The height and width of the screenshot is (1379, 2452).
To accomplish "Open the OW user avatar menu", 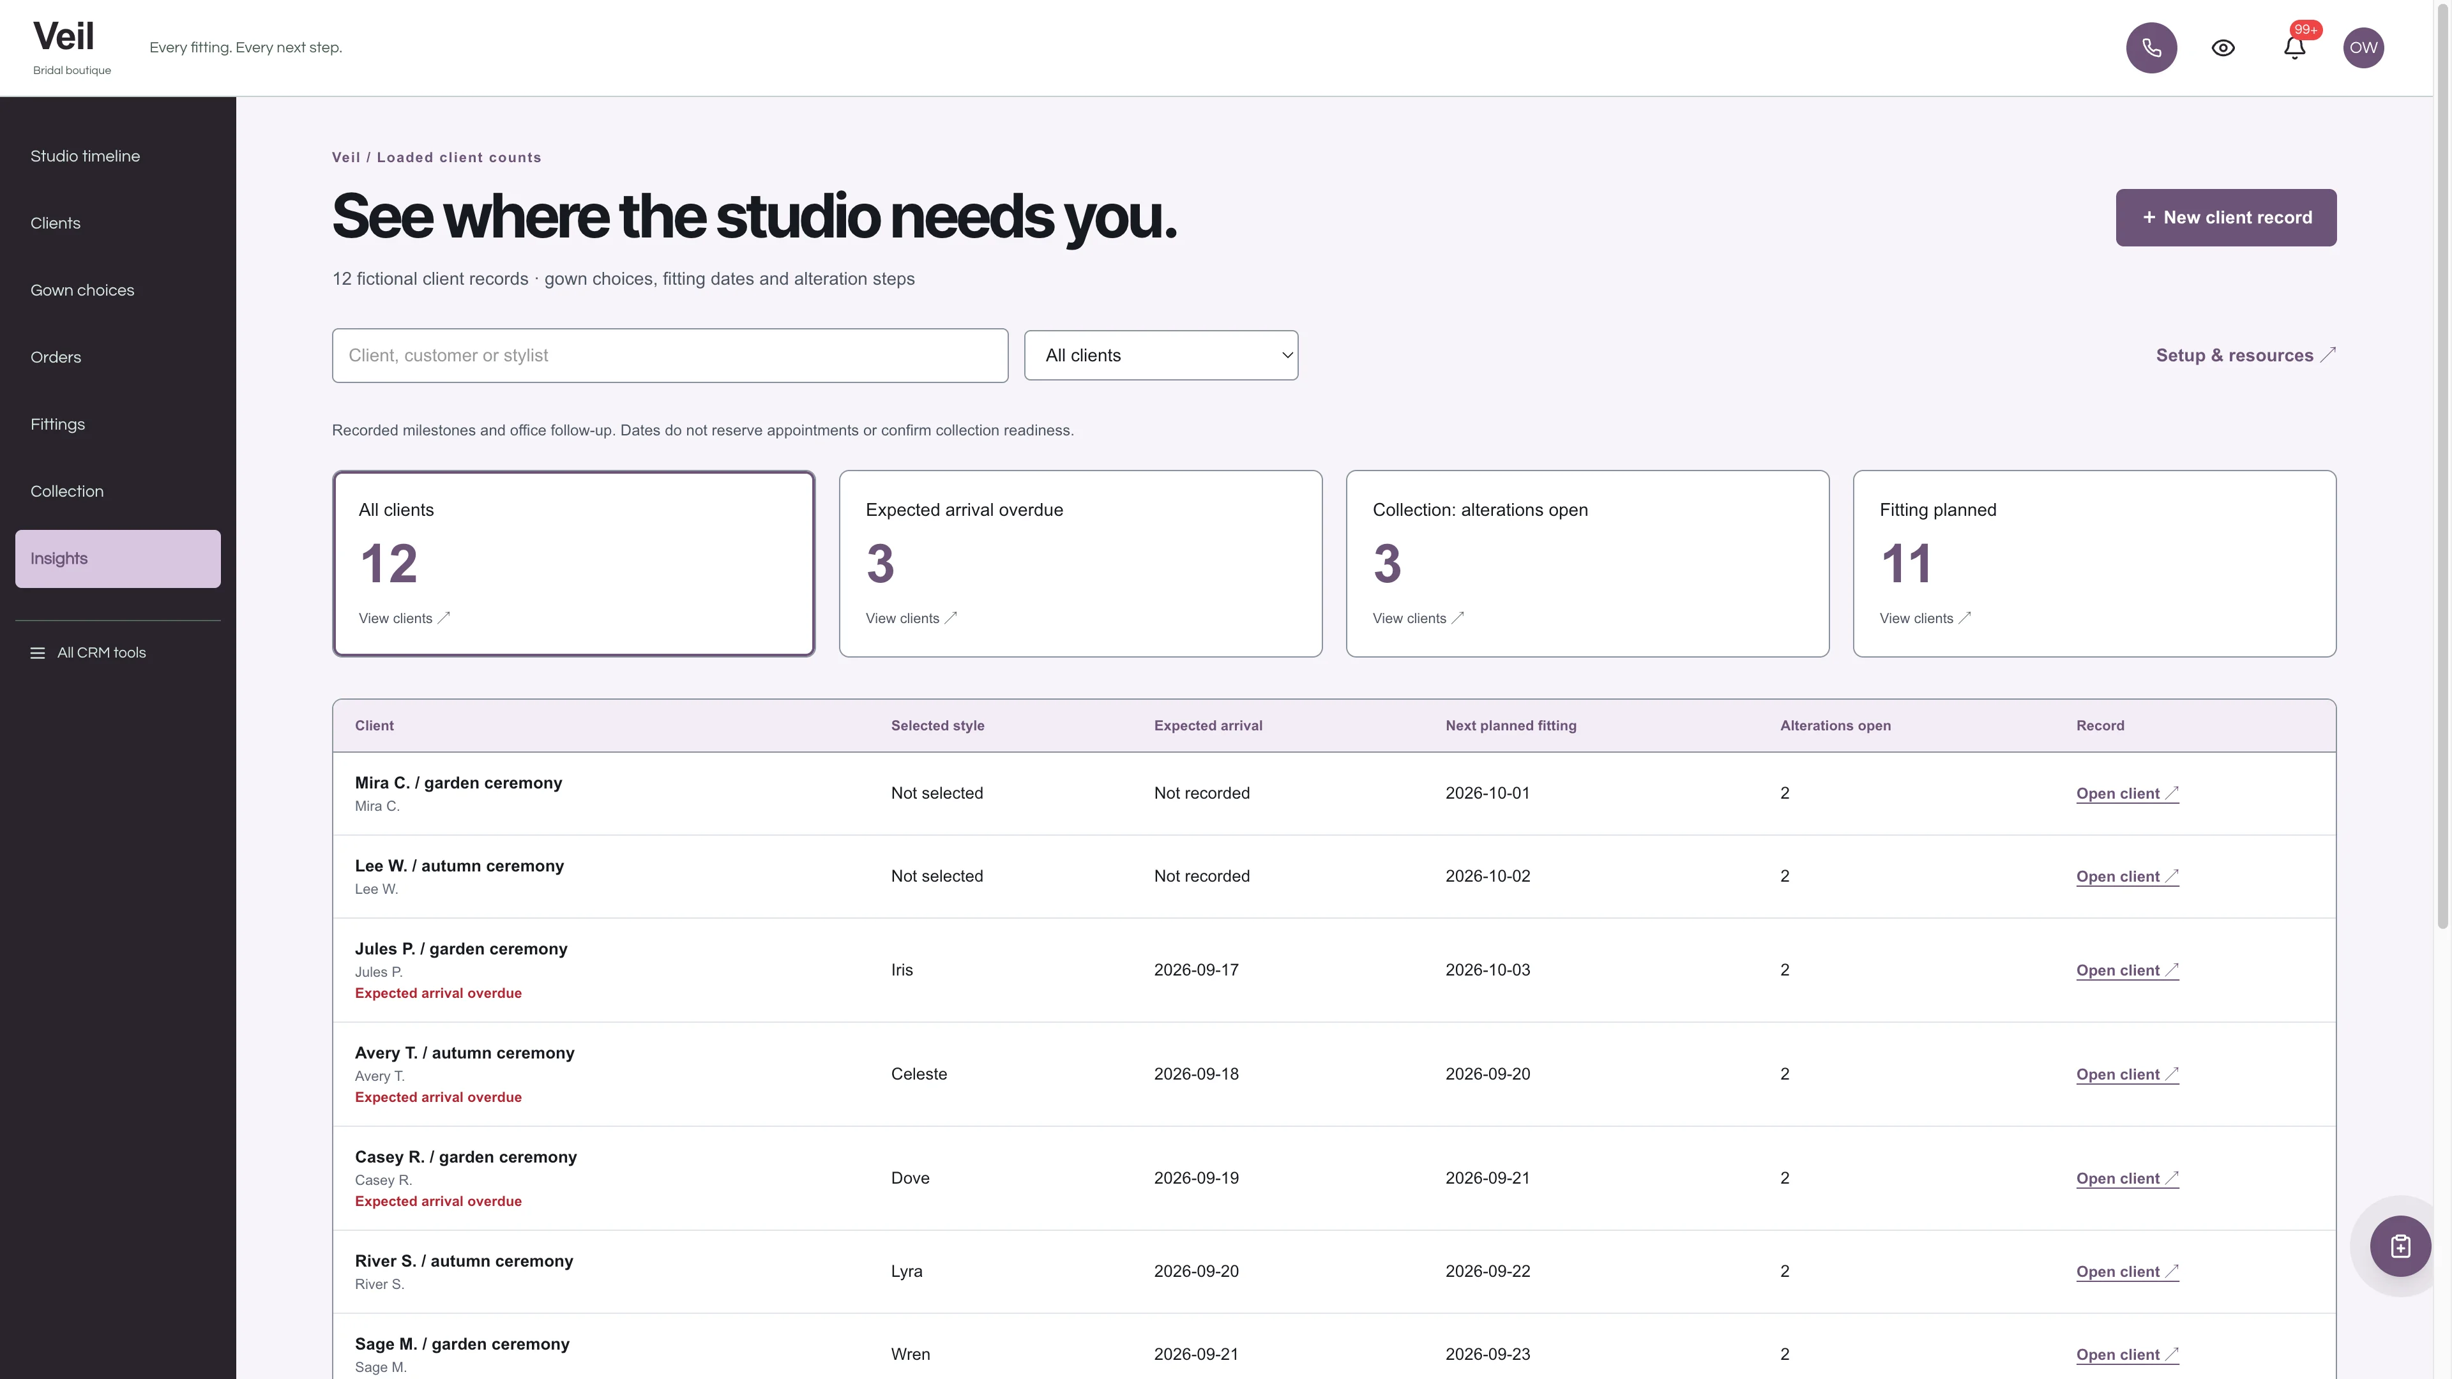I will tap(2363, 48).
